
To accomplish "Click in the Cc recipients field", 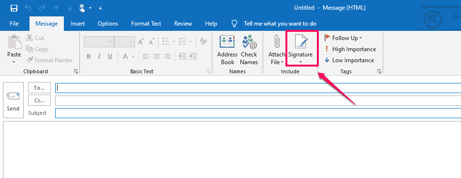I will coord(258,100).
